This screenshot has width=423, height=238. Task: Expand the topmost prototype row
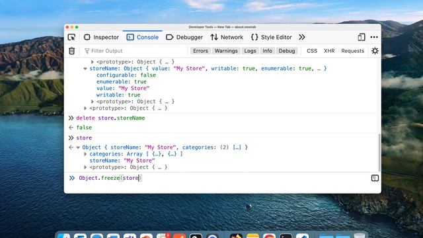pos(93,61)
